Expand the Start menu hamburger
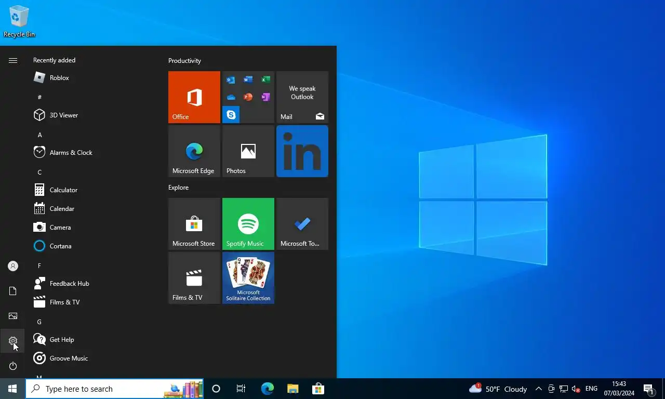Image resolution: width=665 pixels, height=399 pixels. point(13,61)
